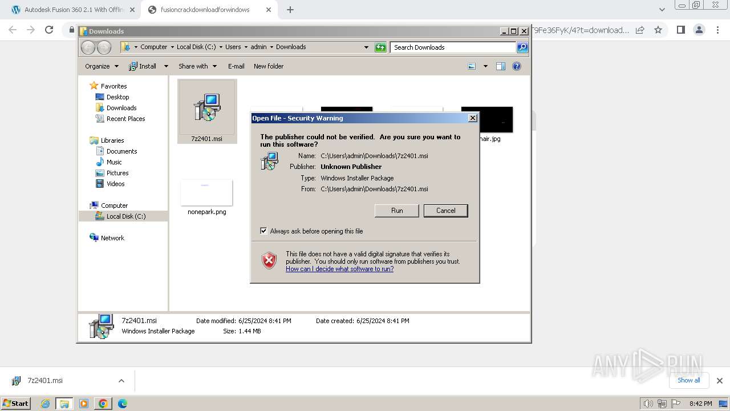Open Internet Explorer from taskbar
This screenshot has height=411, width=730.
46,404
